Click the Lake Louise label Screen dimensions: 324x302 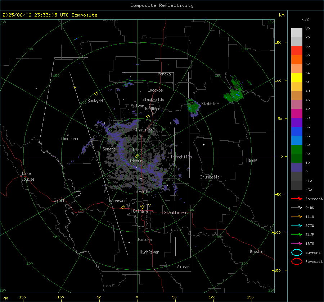[x=28, y=176]
